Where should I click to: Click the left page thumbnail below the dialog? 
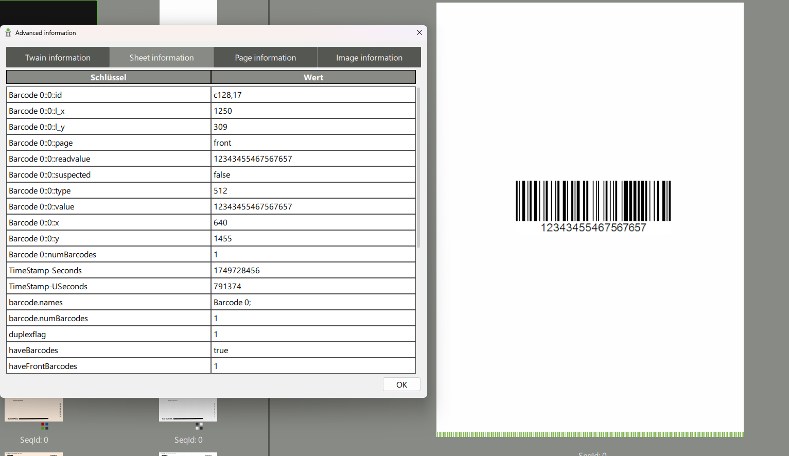pyautogui.click(x=33, y=410)
